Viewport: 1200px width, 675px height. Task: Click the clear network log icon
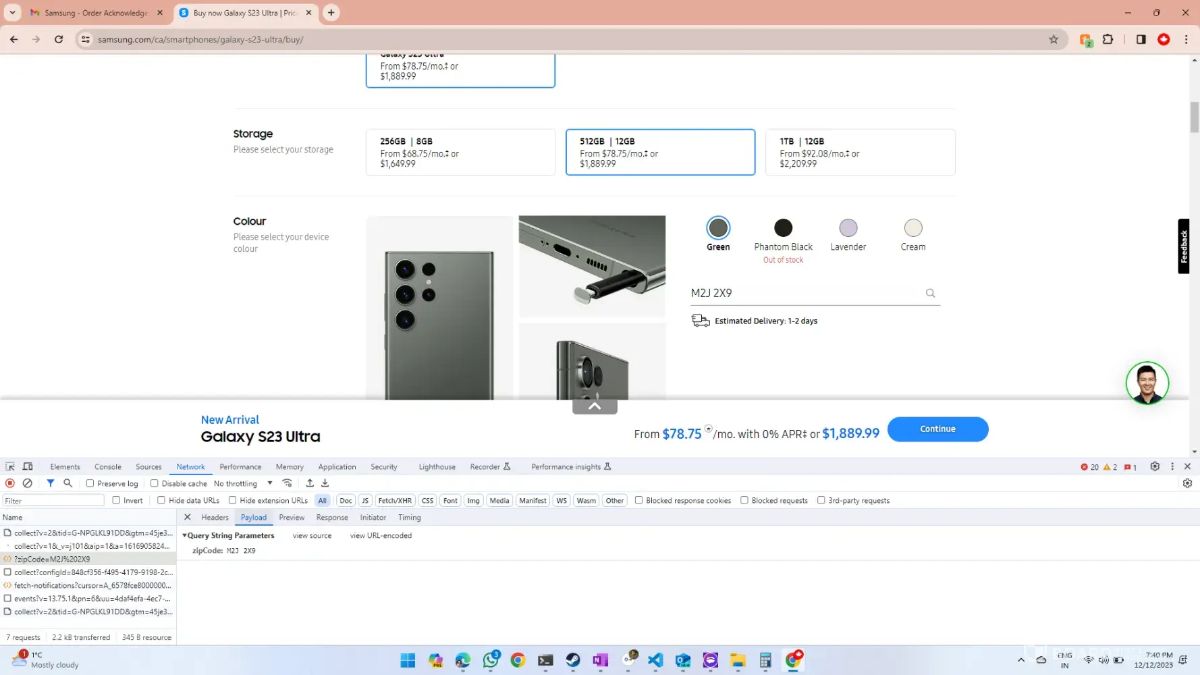point(28,483)
